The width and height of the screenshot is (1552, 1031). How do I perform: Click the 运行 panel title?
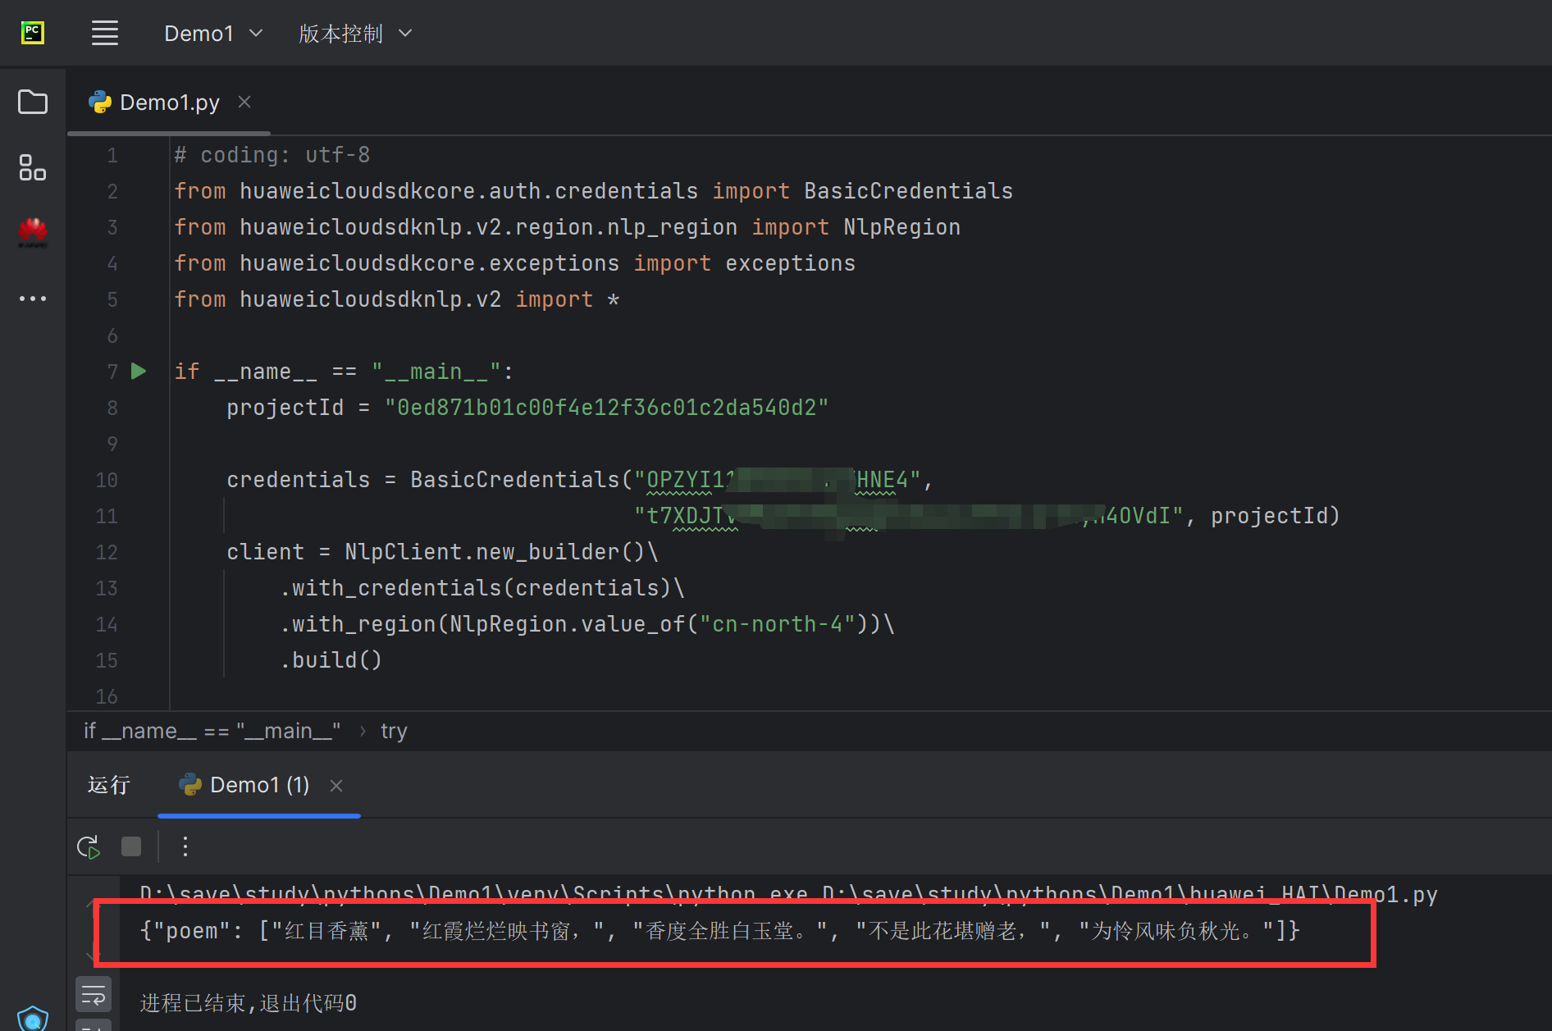pos(109,785)
